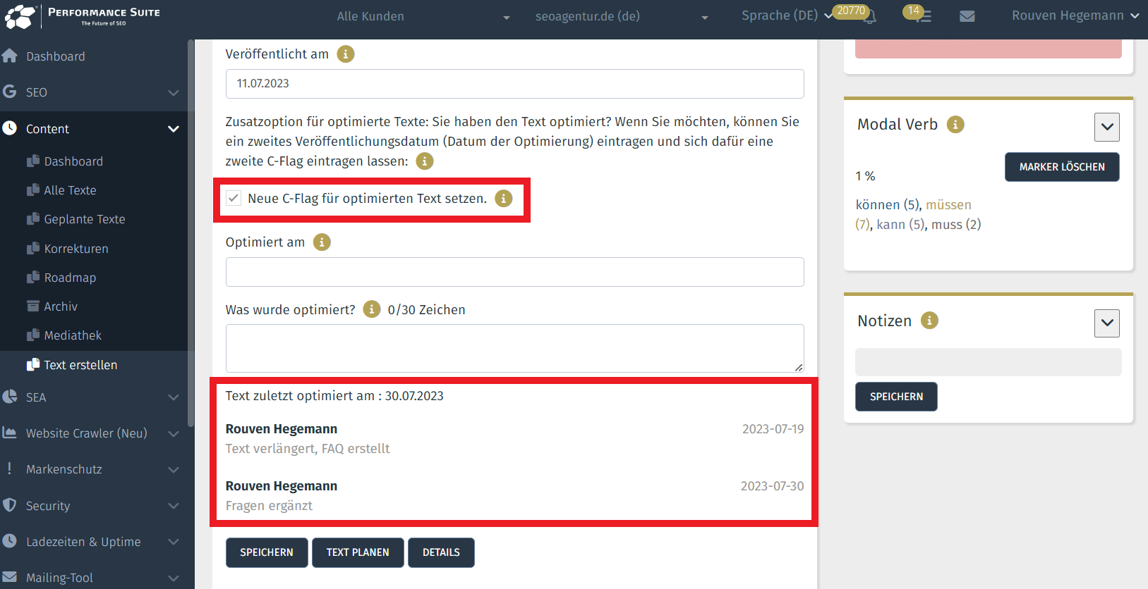Image resolution: width=1148 pixels, height=589 pixels.
Task: Click the DETAILS button
Action: pyautogui.click(x=441, y=552)
